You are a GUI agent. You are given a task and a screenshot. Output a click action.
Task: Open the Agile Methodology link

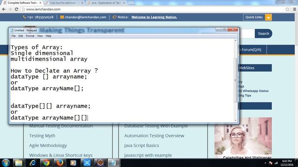tap(48, 145)
